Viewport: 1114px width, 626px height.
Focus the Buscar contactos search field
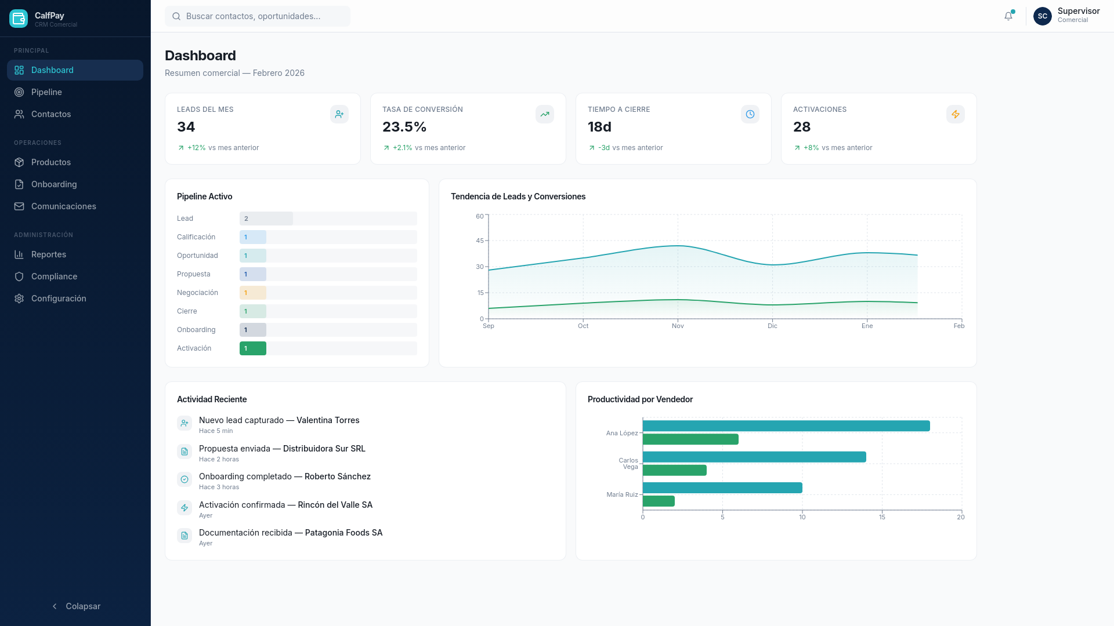point(258,16)
